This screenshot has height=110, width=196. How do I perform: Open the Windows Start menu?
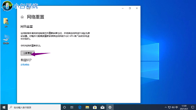(4, 107)
